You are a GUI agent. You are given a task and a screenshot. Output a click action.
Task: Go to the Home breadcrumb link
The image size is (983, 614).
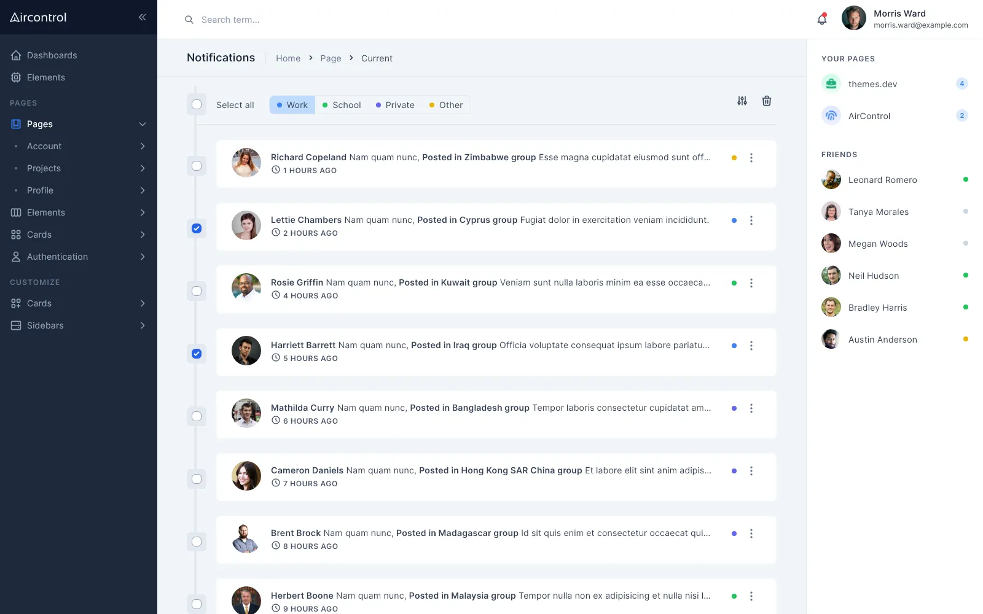click(288, 58)
